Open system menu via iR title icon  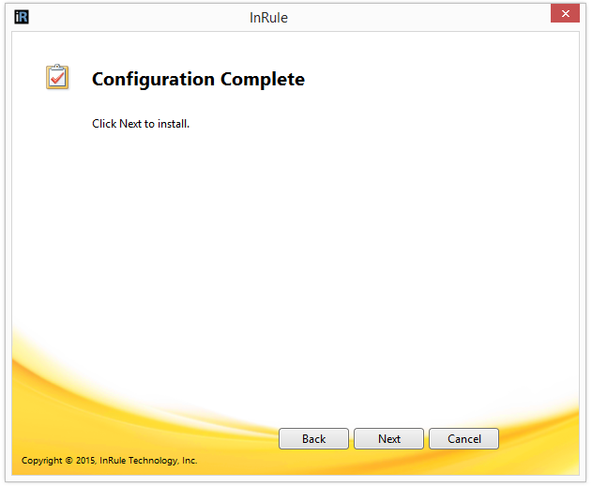[23, 17]
